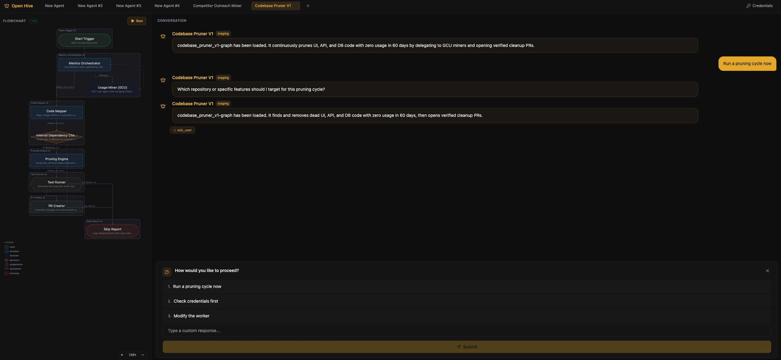Image resolution: width=781 pixels, height=360 pixels.
Task: Toggle the 'live' badge next to FLOWCHART
Action: coord(33,21)
